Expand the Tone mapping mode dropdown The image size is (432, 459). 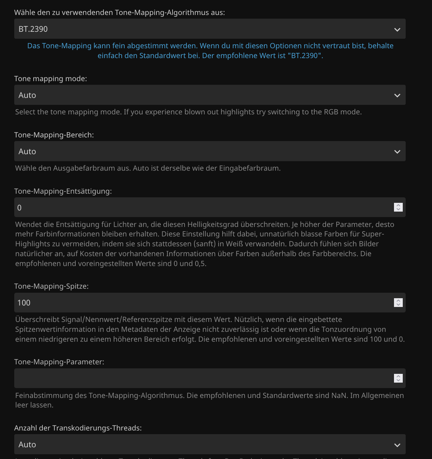(205, 95)
